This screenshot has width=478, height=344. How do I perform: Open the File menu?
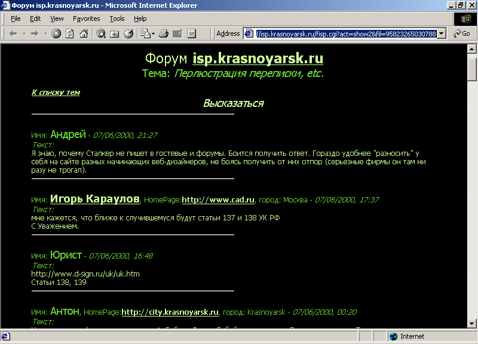pos(16,19)
